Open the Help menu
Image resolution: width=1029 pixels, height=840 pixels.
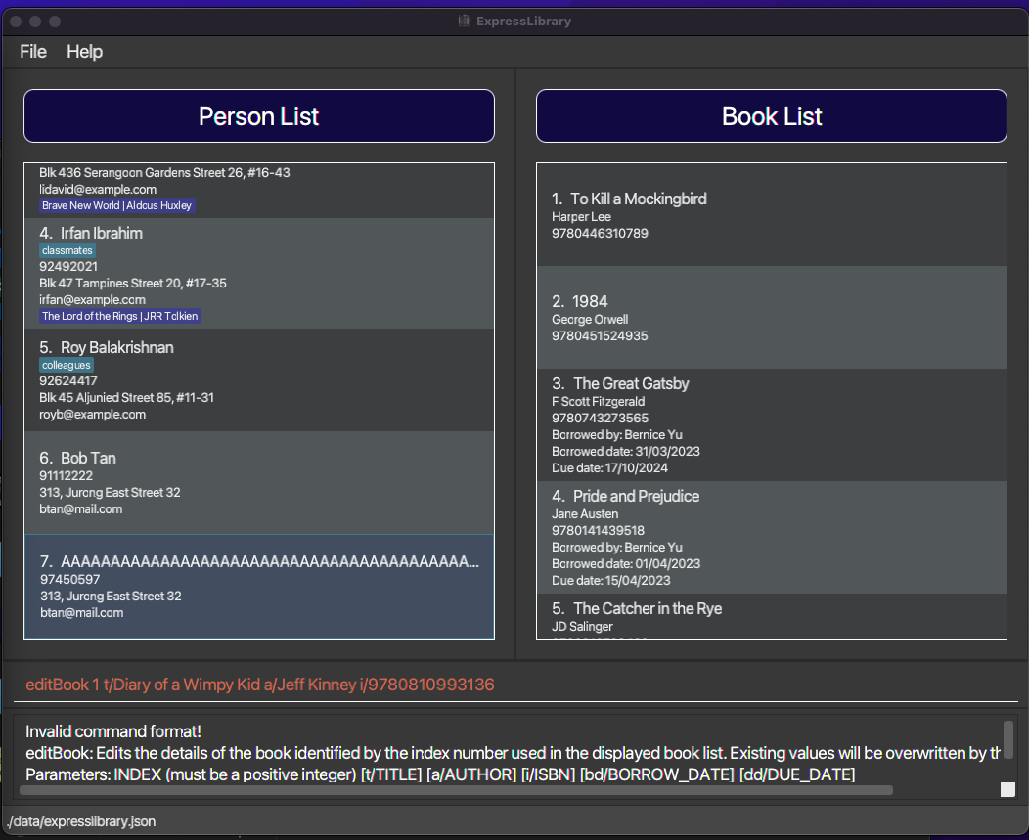tap(85, 51)
